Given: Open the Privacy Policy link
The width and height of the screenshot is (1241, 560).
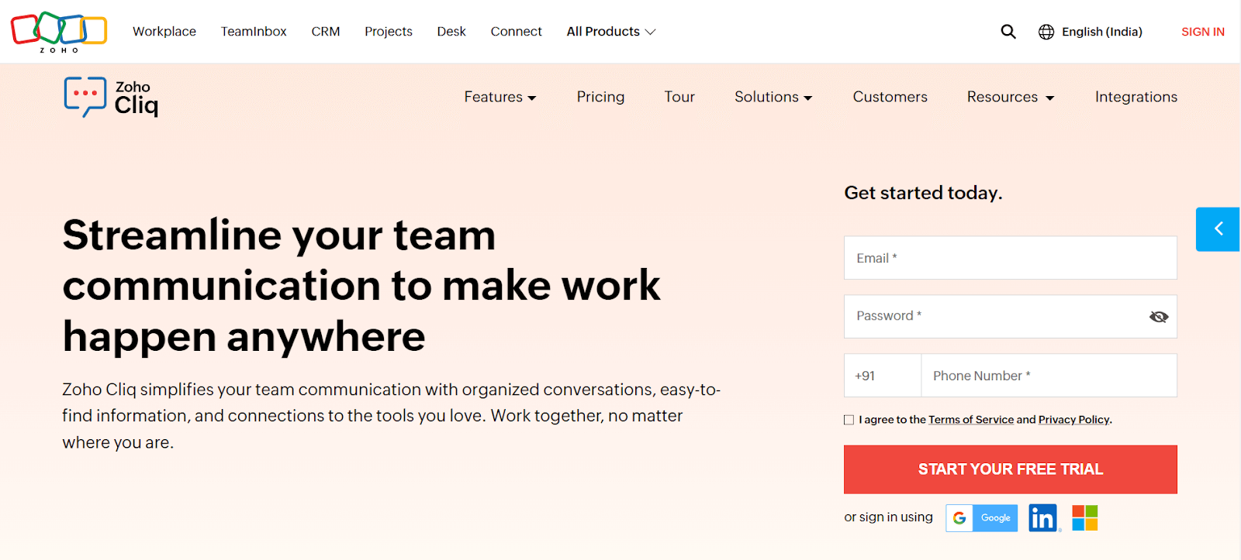Looking at the screenshot, I should point(1073,420).
